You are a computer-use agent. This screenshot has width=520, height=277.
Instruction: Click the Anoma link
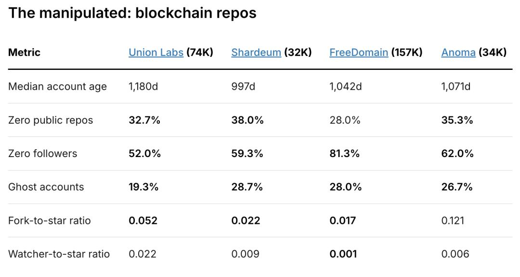coord(458,53)
